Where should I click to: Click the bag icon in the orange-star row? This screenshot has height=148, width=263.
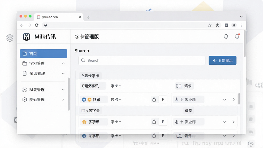click(x=154, y=122)
